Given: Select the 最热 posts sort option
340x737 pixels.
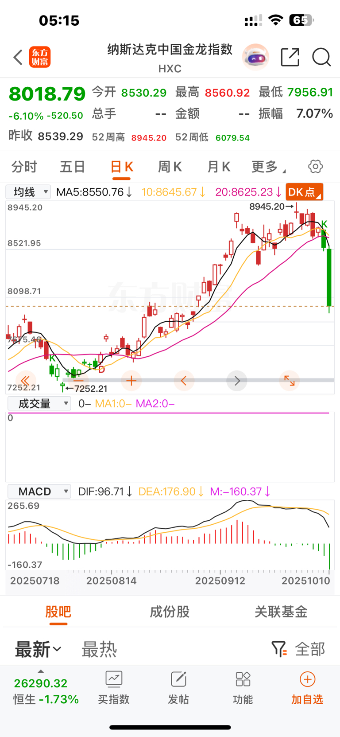Looking at the screenshot, I should [x=99, y=650].
